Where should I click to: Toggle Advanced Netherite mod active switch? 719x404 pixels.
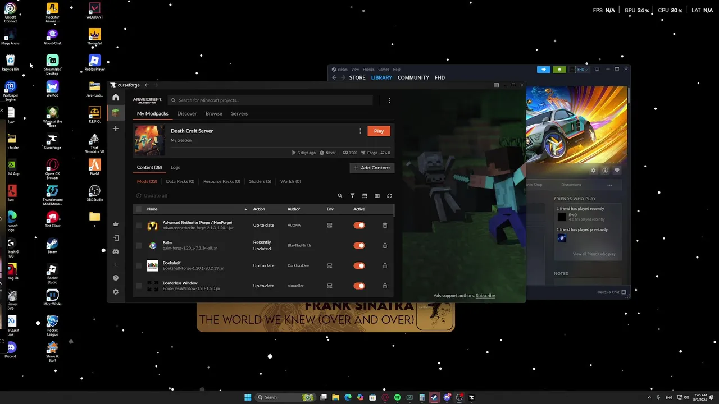[359, 226]
